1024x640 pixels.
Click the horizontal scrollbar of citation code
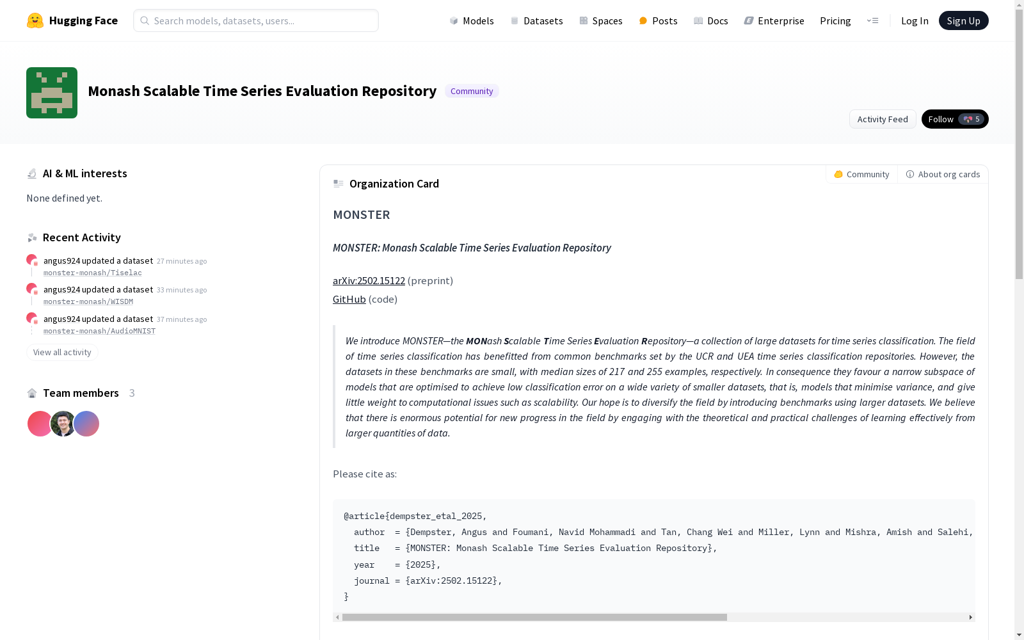pyautogui.click(x=534, y=618)
